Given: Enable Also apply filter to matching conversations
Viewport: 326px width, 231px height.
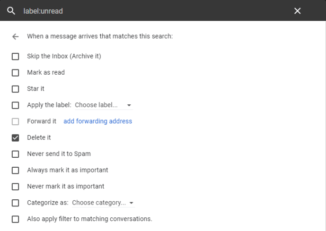Looking at the screenshot, I should [16, 219].
